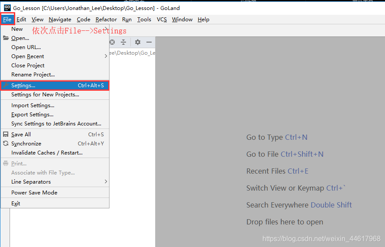This screenshot has height=247, width=385.
Task: Expand the New submenu arrow
Action: [x=106, y=29]
